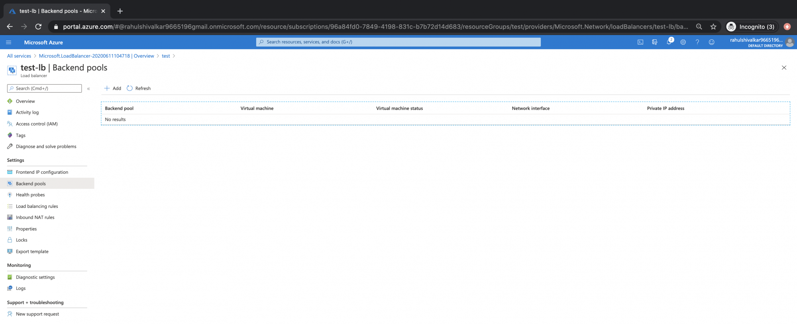
Task: Focus the global search resources field
Action: pyautogui.click(x=398, y=42)
